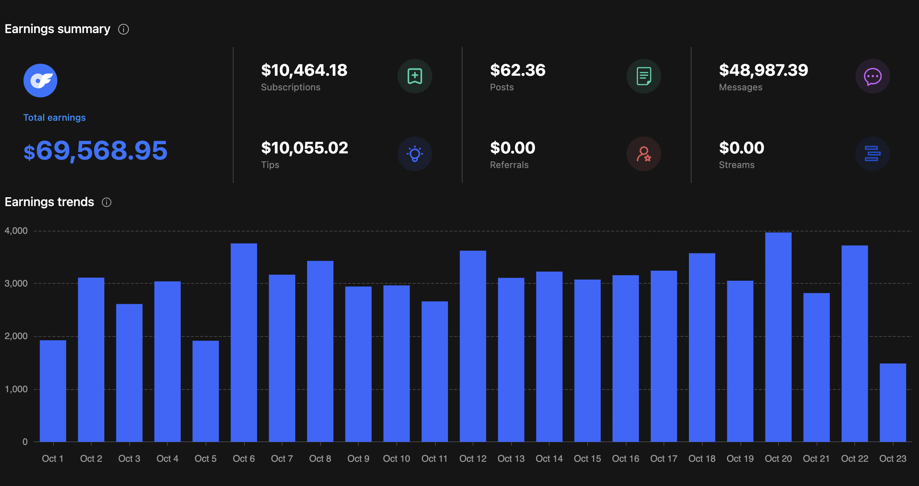Click the Tips amount $10,055.02
The image size is (919, 486).
(x=305, y=148)
